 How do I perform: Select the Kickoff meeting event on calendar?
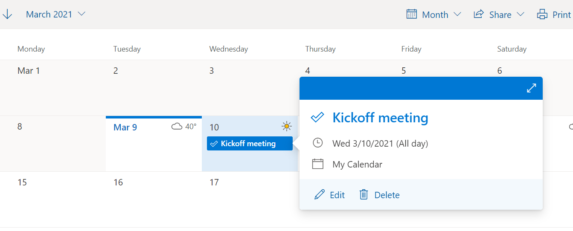[x=250, y=144]
